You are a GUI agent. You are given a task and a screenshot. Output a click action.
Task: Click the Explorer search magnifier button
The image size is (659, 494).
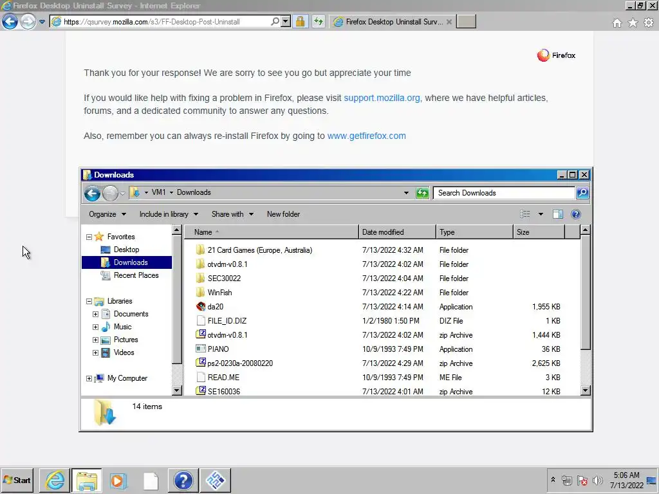click(x=582, y=193)
